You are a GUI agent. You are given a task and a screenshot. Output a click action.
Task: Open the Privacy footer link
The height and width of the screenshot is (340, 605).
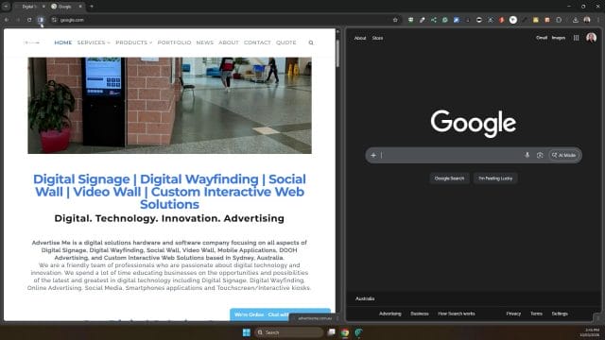513,314
